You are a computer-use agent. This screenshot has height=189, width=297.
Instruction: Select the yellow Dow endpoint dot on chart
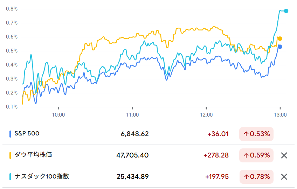(280, 38)
